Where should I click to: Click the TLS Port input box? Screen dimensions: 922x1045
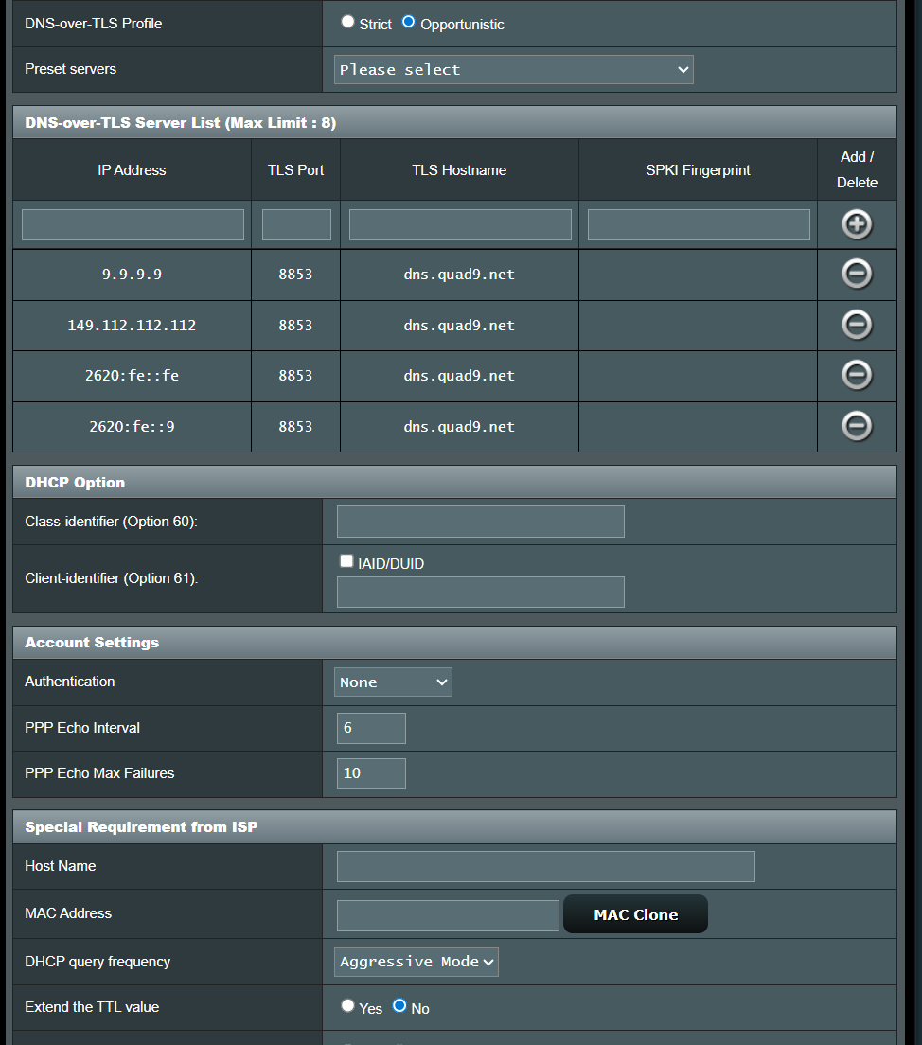tap(296, 224)
